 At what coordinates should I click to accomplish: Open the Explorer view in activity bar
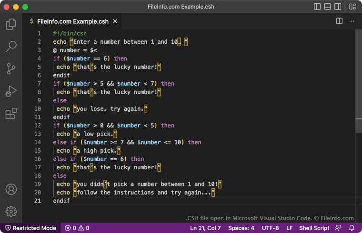coord(11,24)
